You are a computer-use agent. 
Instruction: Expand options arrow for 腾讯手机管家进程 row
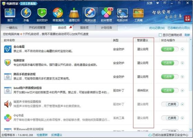click(x=182, y=77)
